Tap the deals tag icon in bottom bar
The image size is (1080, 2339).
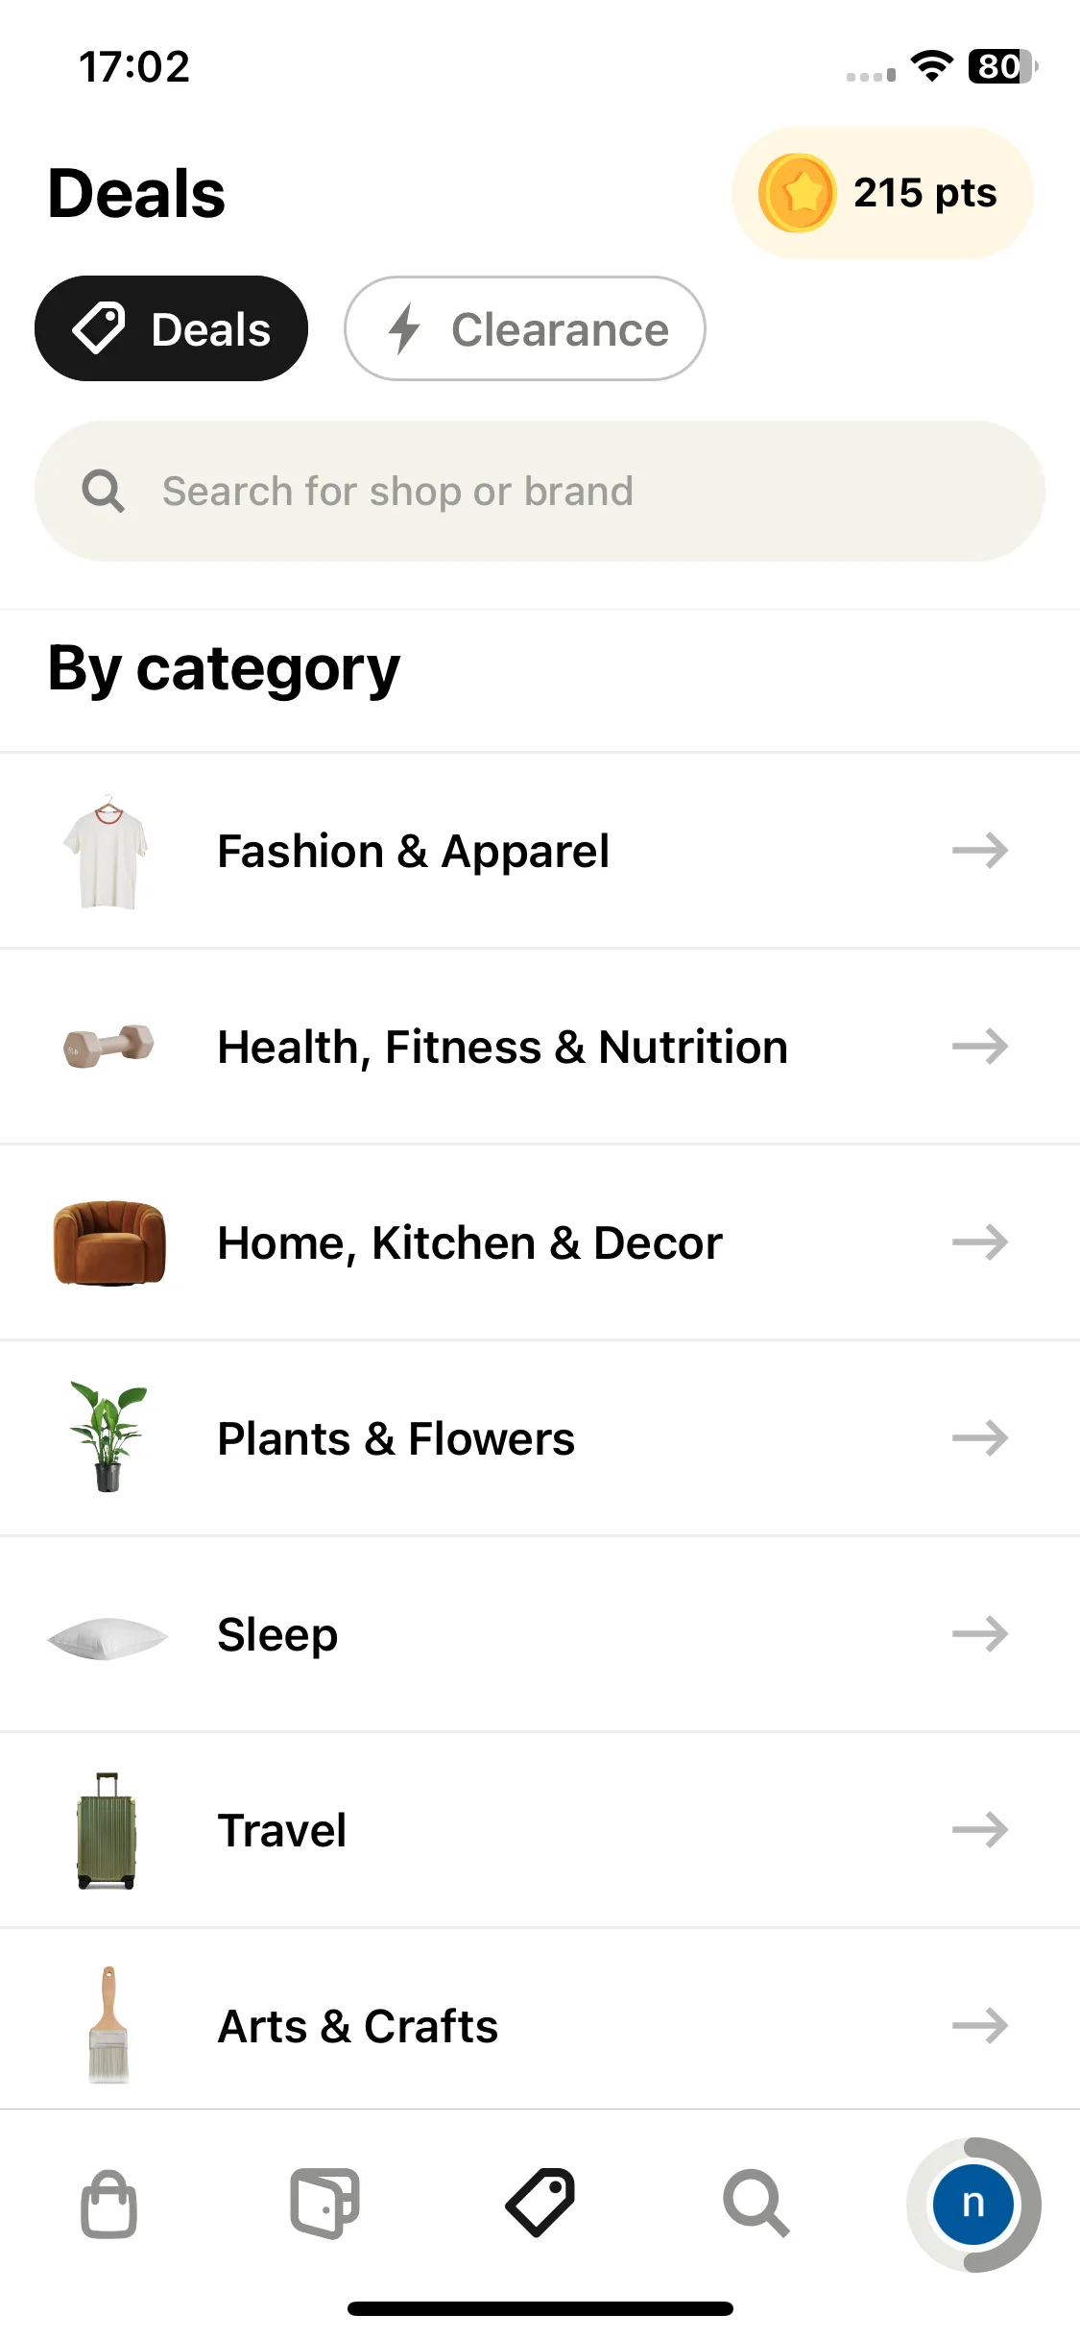[540, 2203]
